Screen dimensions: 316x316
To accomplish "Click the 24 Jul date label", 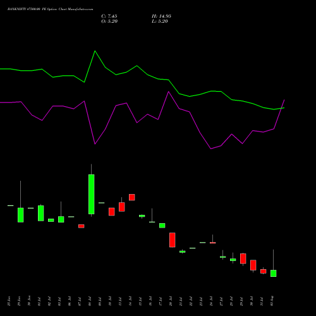I will [212, 301].
